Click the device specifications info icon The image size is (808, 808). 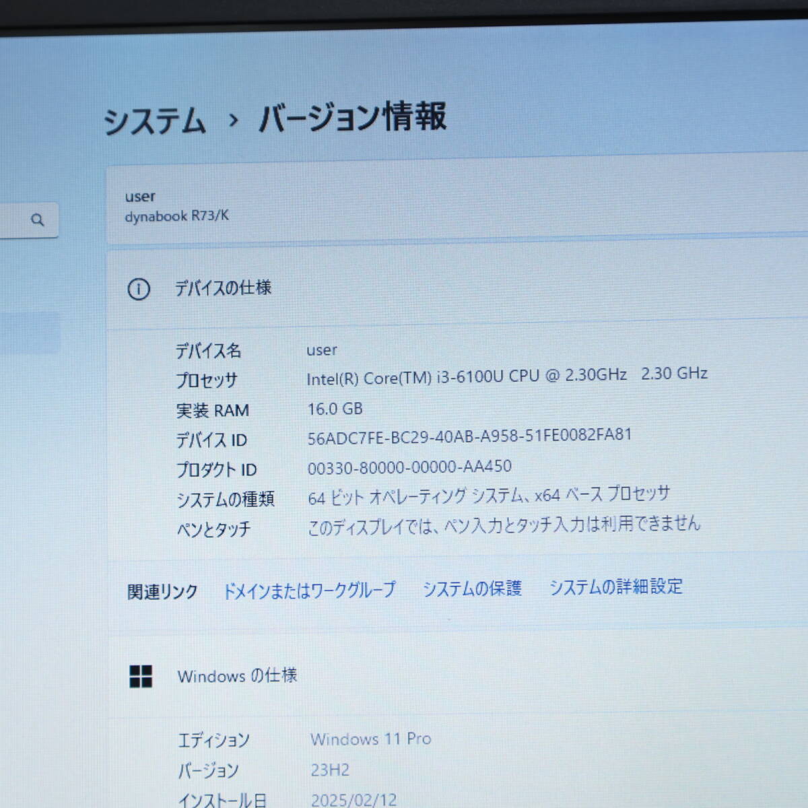(139, 290)
